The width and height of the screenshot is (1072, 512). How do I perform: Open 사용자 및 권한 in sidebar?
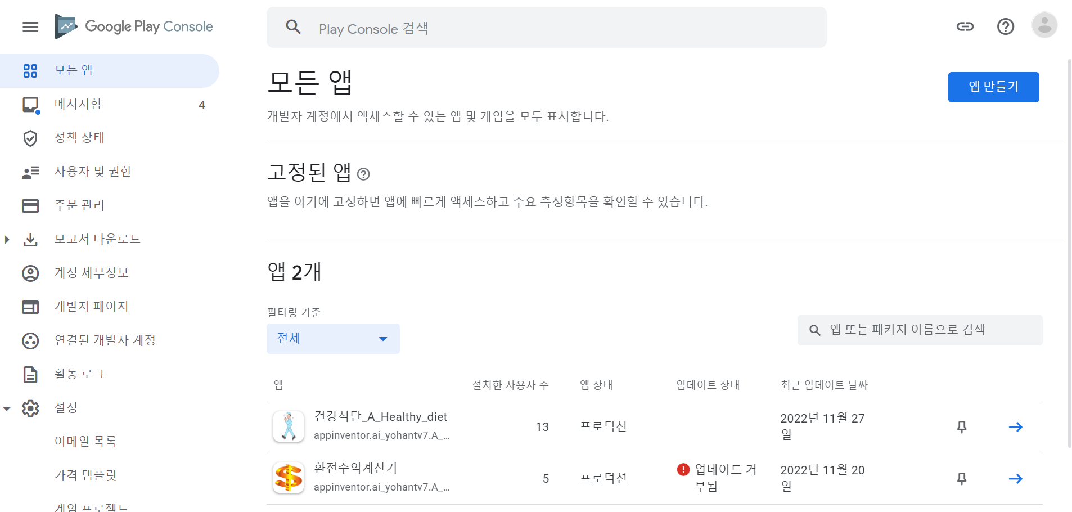[x=110, y=172]
